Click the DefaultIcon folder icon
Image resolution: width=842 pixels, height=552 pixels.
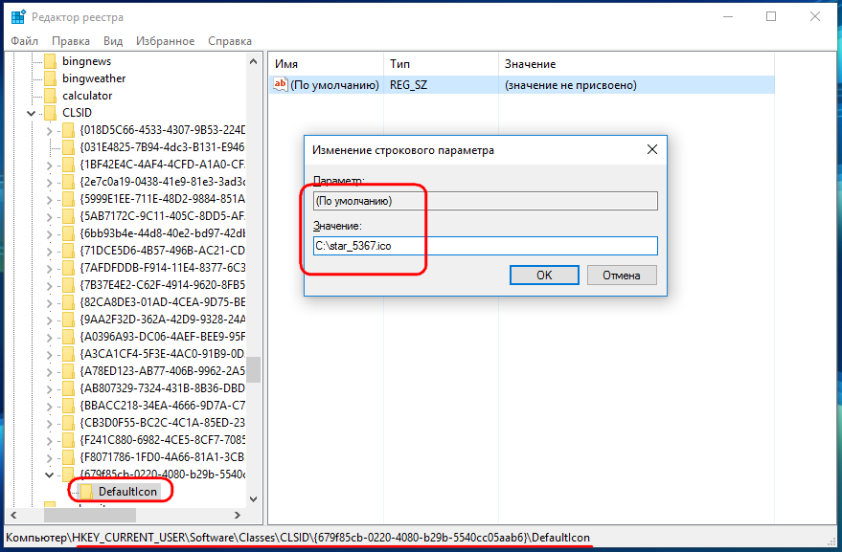86,492
